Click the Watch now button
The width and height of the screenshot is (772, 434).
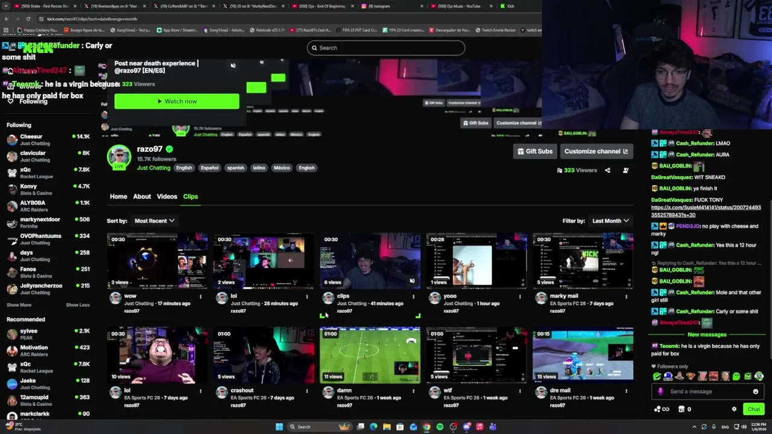[177, 101]
